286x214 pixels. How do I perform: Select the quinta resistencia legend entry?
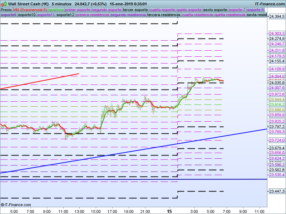230,15
